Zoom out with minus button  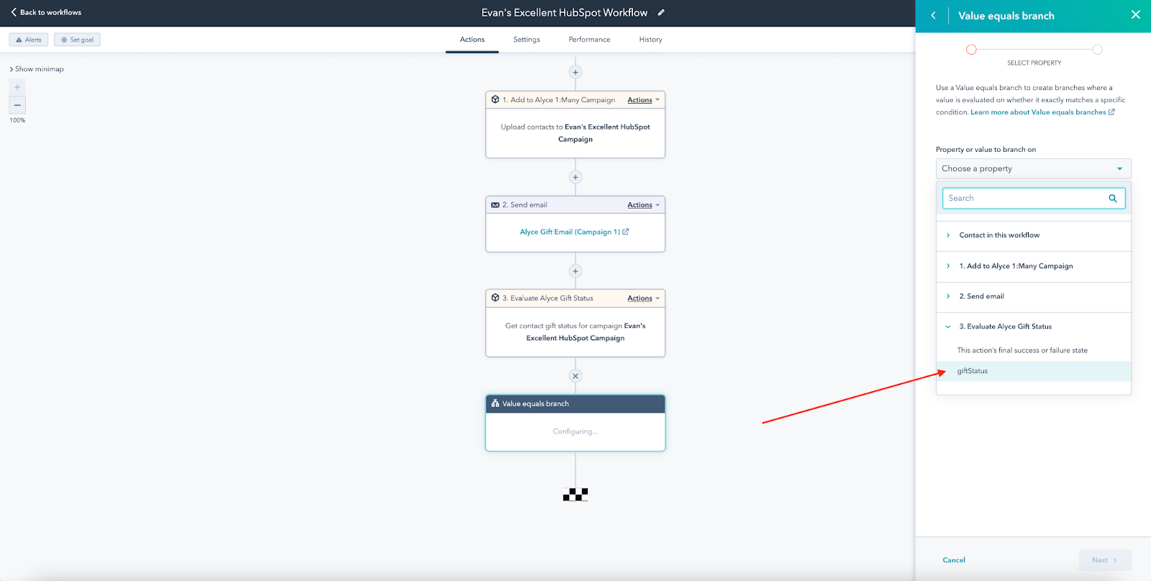(17, 105)
